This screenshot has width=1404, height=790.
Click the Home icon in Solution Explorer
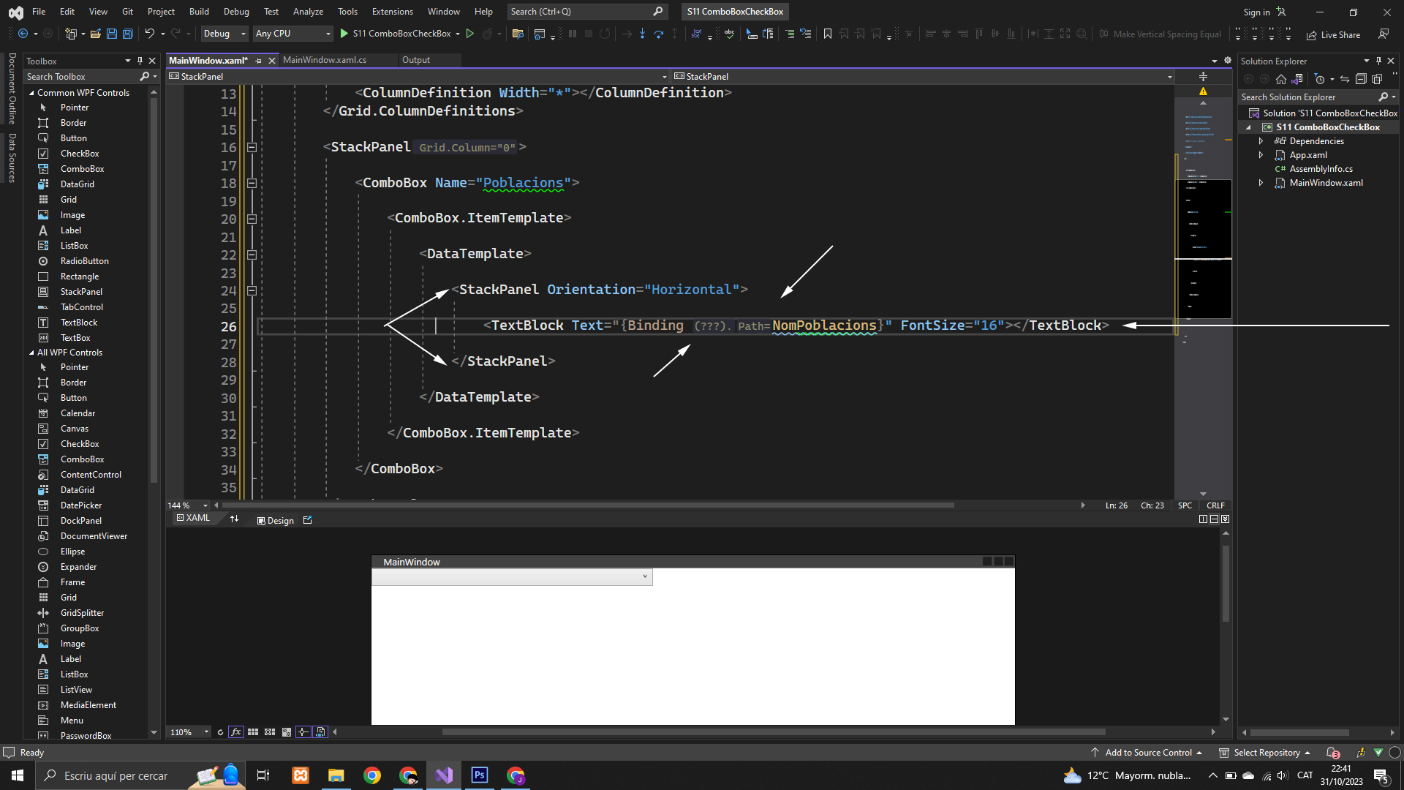tap(1280, 79)
